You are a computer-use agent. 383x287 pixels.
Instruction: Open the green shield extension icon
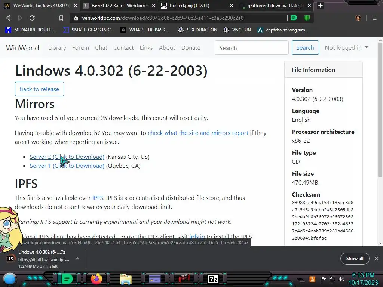point(307,18)
